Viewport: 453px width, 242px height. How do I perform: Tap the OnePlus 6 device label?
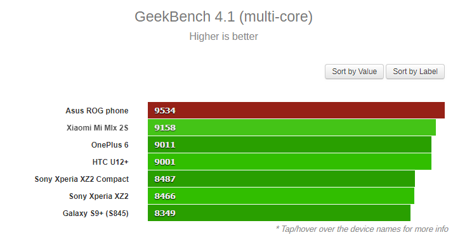[110, 145]
